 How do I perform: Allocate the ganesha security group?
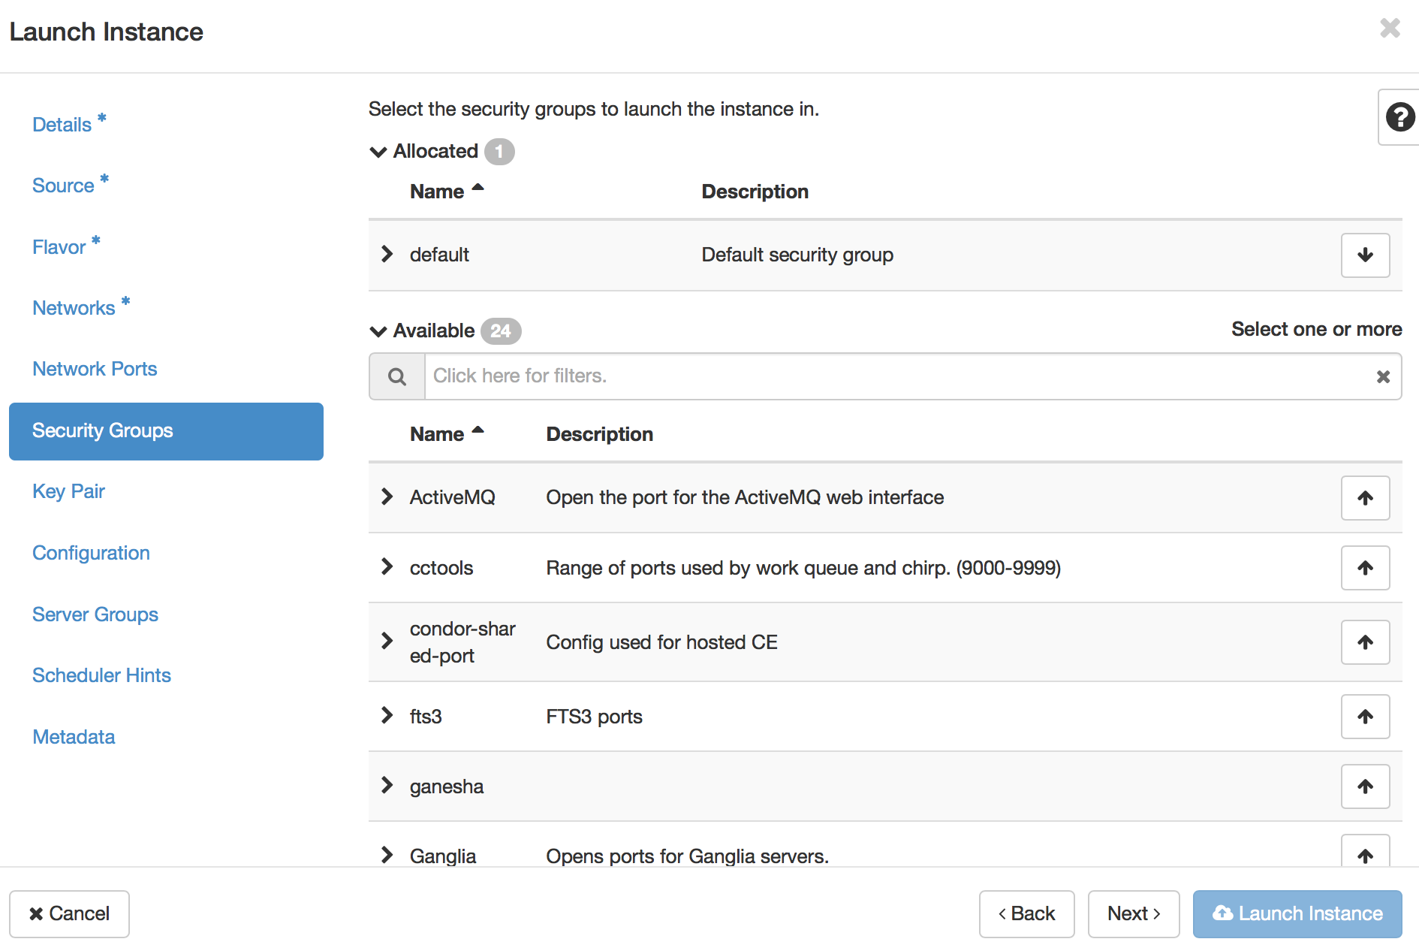coord(1364,786)
